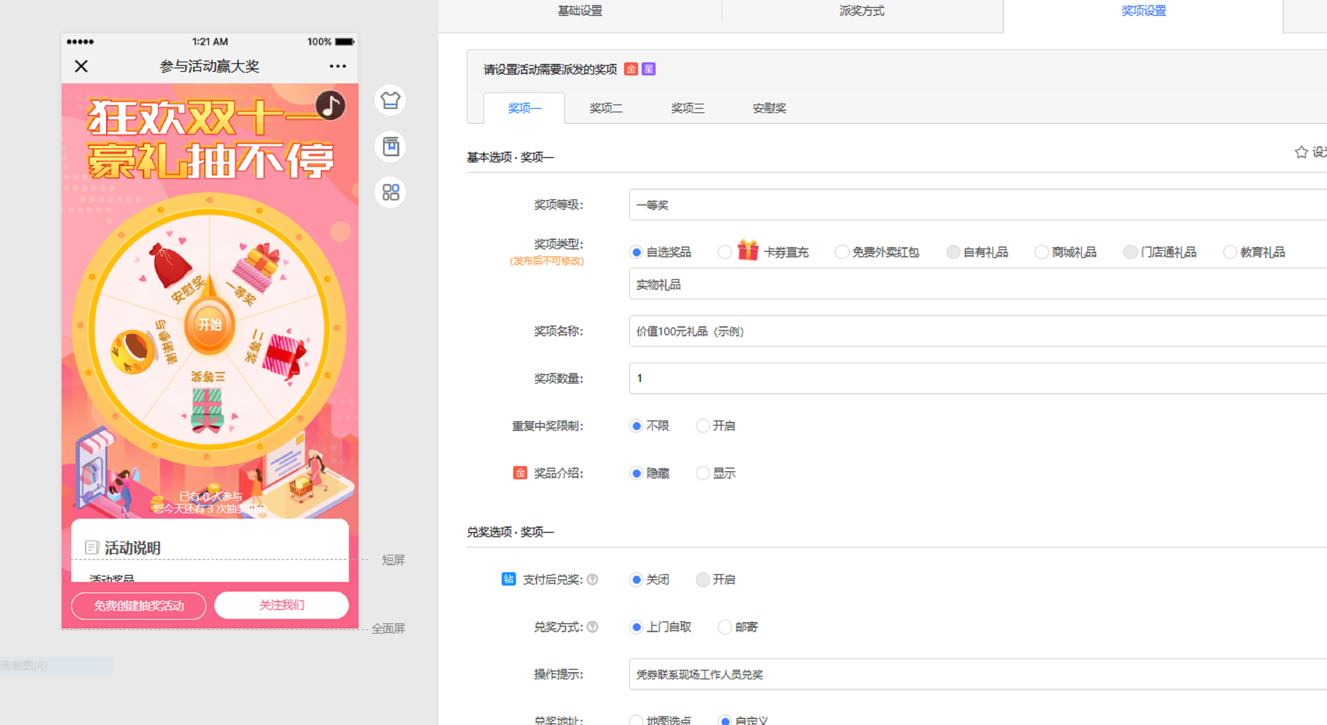Click the 免费创建抽奖活动 button

tap(139, 605)
